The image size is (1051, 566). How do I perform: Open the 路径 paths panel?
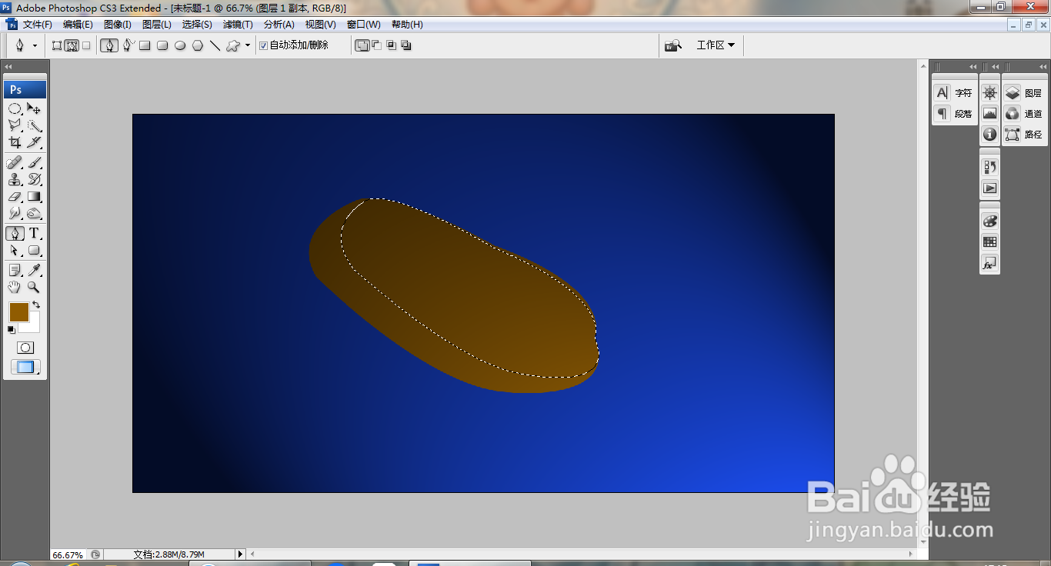(x=1024, y=135)
